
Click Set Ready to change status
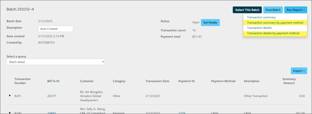pyautogui.click(x=210, y=22)
